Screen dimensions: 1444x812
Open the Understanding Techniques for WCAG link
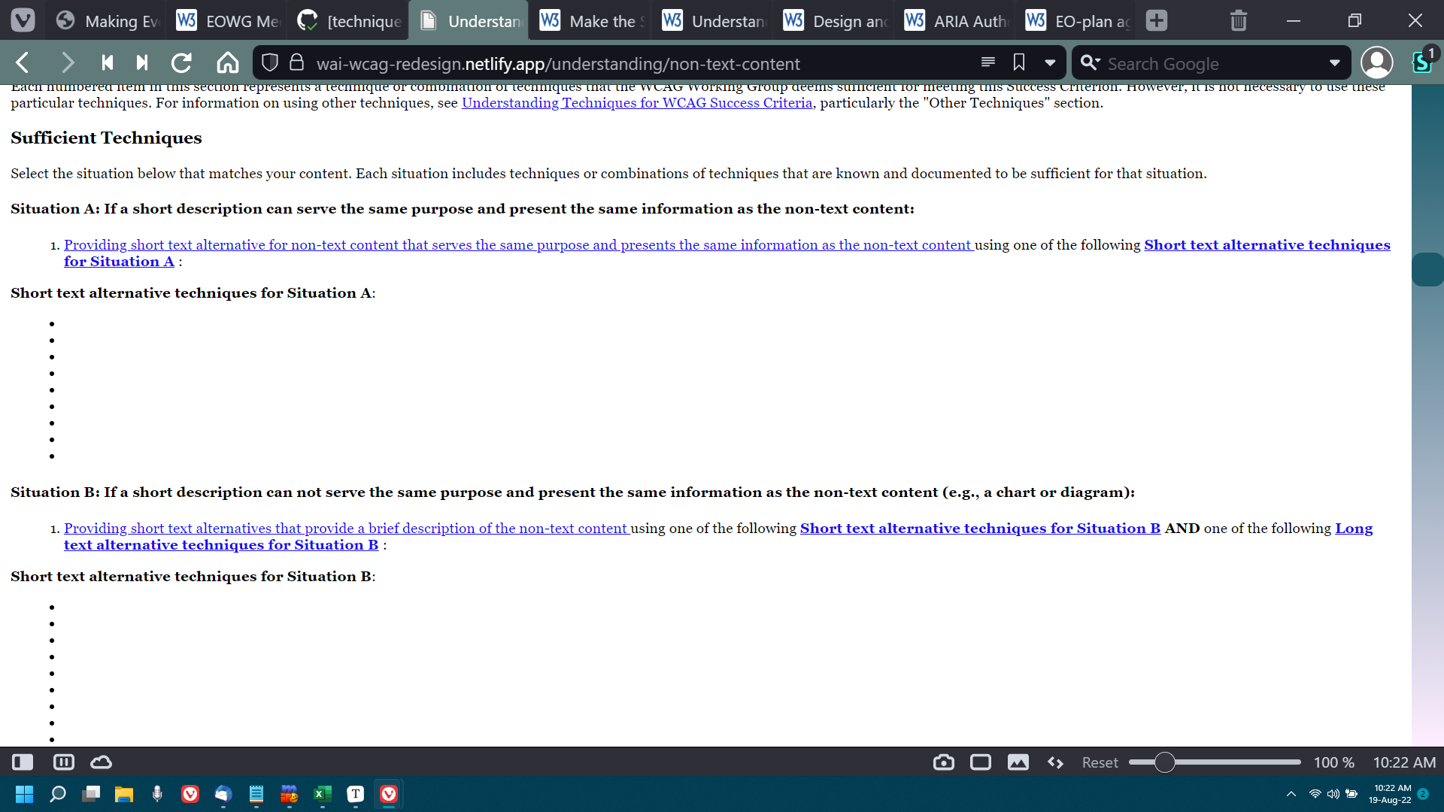636,103
